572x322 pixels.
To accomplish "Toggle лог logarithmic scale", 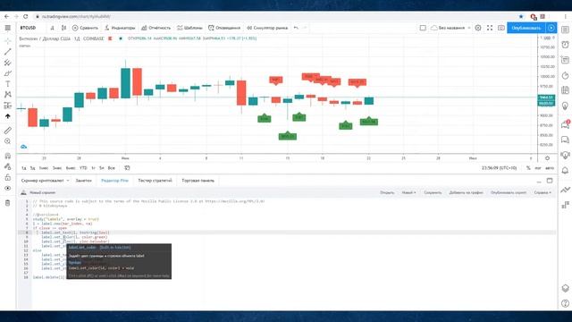I will point(538,168).
